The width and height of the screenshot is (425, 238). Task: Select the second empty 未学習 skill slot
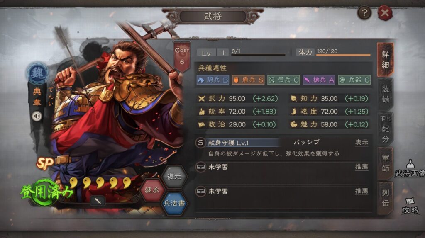point(282,192)
